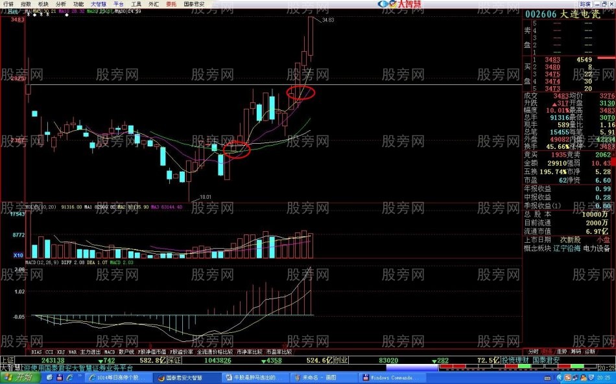Switch to the 筹码 tab
This screenshot has width=616, height=384.
576,352
